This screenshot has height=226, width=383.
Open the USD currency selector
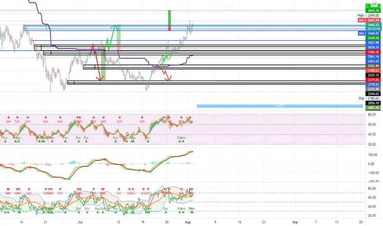(374, 4)
